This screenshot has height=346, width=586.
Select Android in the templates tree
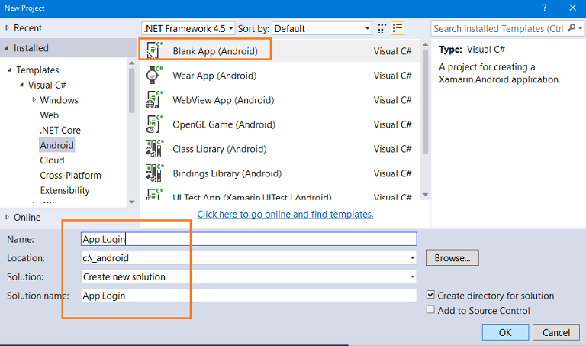[57, 145]
